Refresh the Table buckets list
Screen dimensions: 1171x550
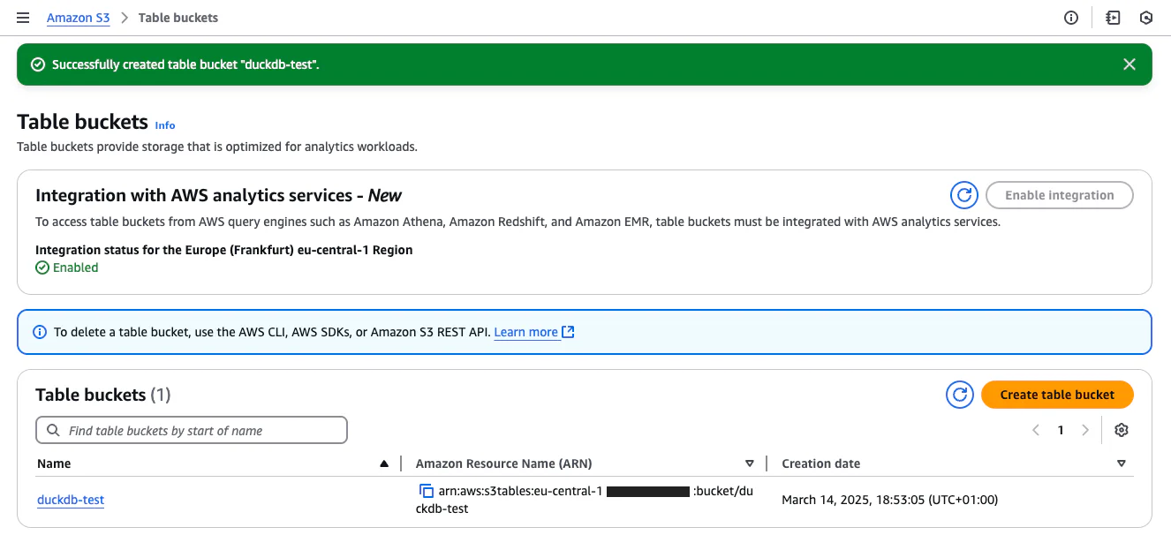point(960,395)
